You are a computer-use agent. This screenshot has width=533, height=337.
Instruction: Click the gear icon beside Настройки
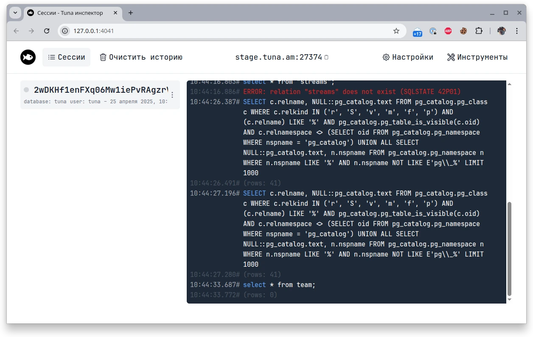pos(386,57)
